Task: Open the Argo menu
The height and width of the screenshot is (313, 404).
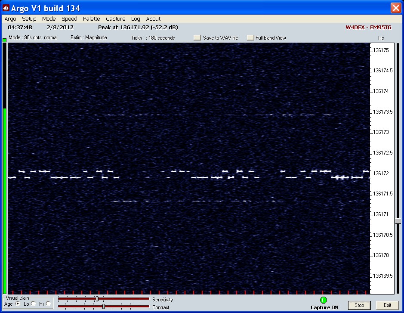Action: (10, 19)
